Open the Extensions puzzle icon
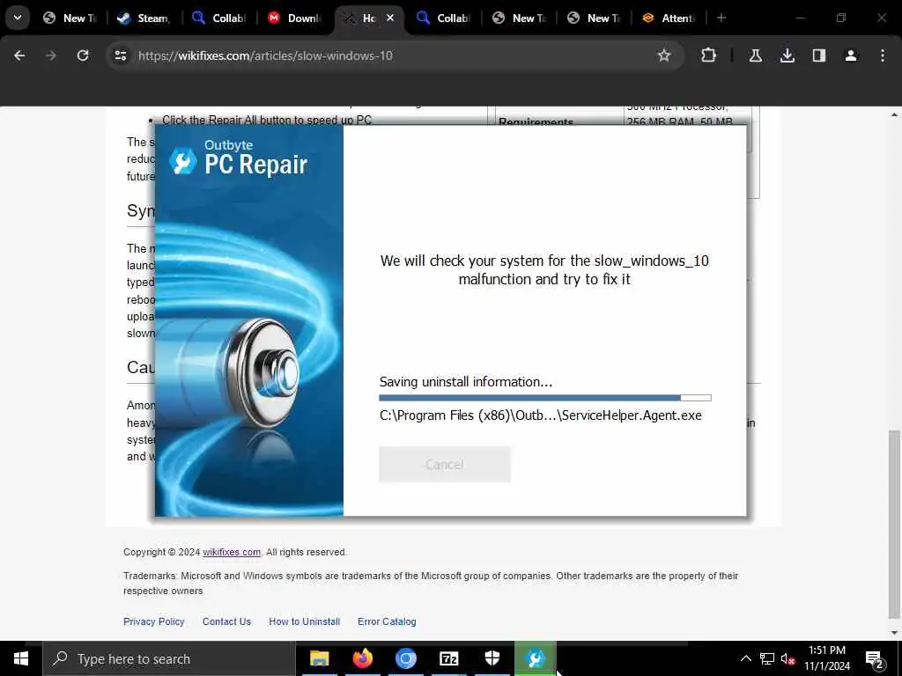902x676 pixels. click(x=709, y=55)
